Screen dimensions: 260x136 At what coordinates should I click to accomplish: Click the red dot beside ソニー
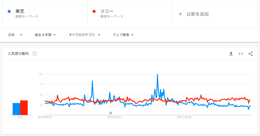click(94, 11)
